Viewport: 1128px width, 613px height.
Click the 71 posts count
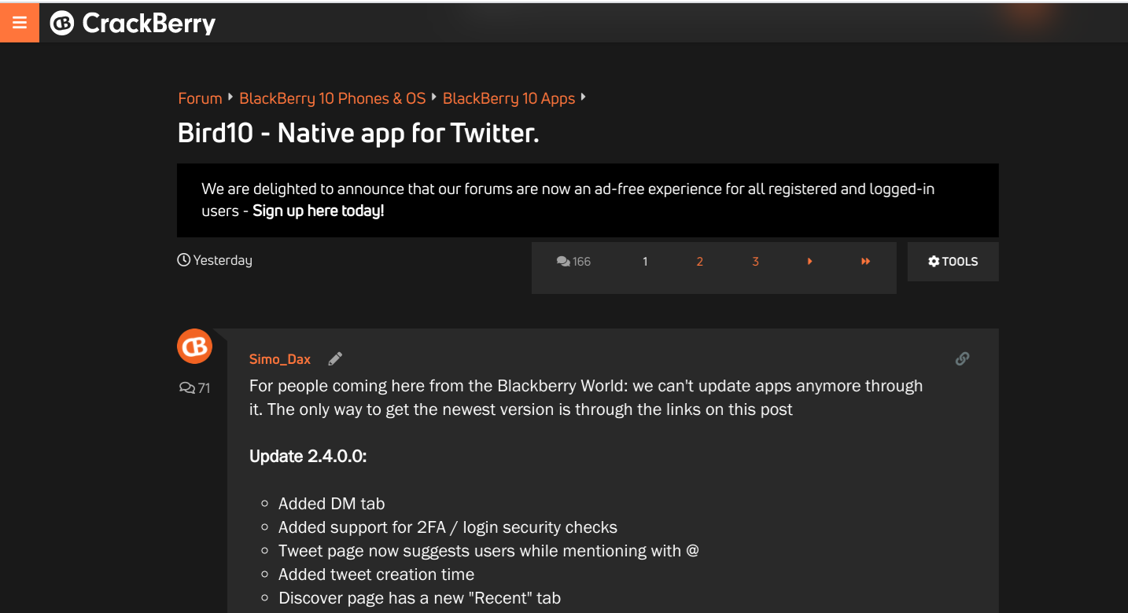click(x=195, y=388)
